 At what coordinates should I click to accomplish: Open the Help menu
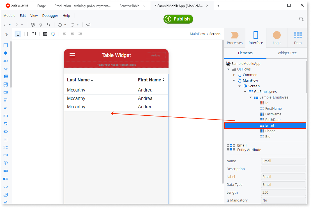66,15
